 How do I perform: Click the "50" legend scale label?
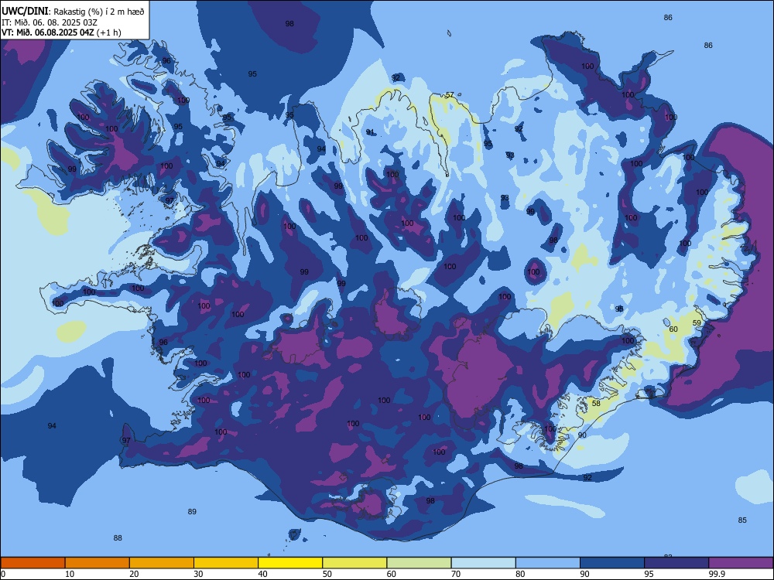[327, 574]
